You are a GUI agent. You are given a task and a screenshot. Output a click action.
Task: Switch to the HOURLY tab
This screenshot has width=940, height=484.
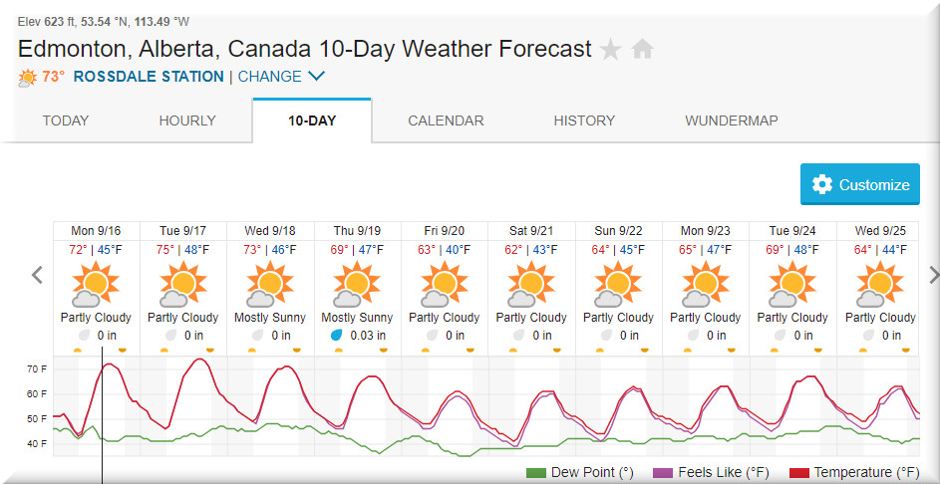click(187, 121)
